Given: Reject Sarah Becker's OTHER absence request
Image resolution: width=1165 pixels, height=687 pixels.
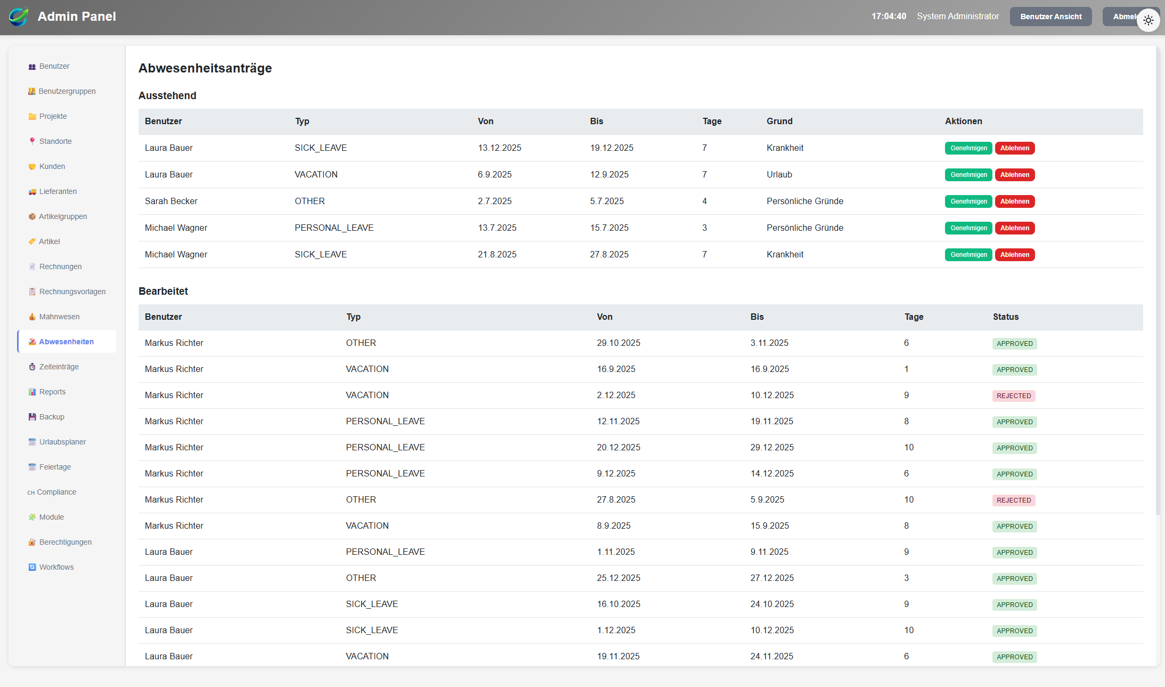Looking at the screenshot, I should click(x=1014, y=201).
